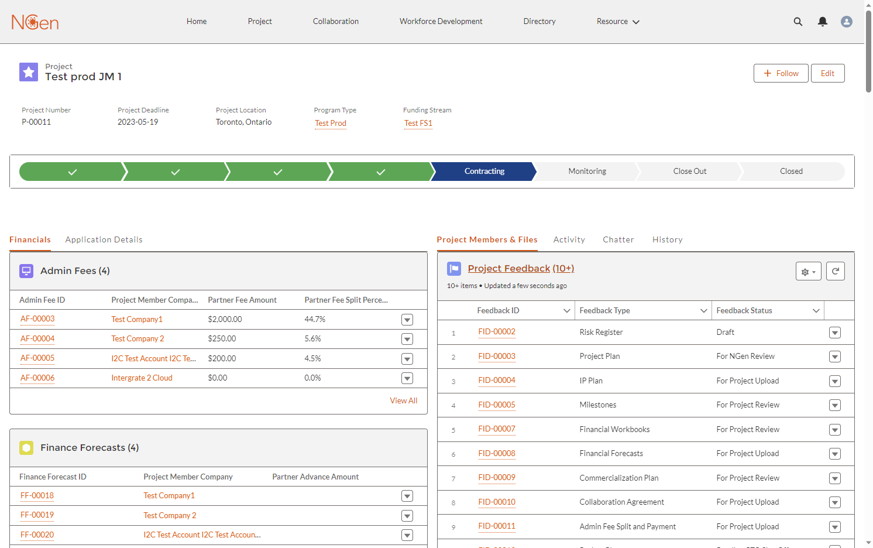Open Feedback Status column menu
The image size is (873, 548).
816,311
